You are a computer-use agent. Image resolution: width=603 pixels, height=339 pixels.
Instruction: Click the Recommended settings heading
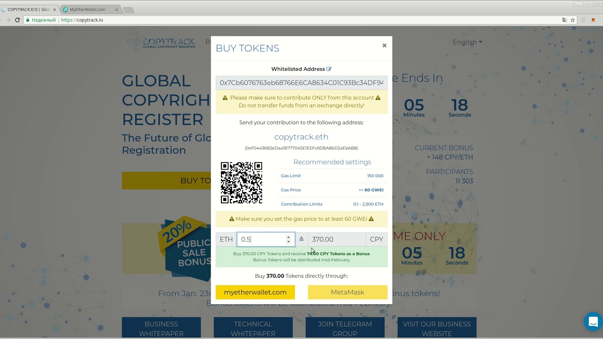(x=332, y=162)
